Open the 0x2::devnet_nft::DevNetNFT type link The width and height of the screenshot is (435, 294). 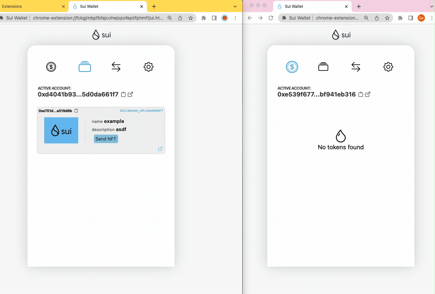(x=142, y=111)
